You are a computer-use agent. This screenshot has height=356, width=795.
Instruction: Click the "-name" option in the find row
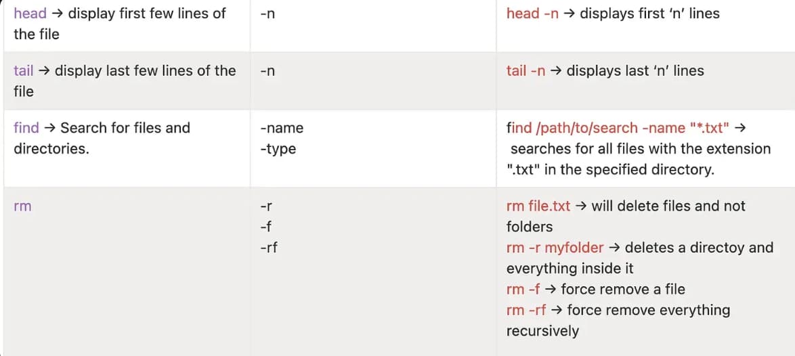coord(282,128)
